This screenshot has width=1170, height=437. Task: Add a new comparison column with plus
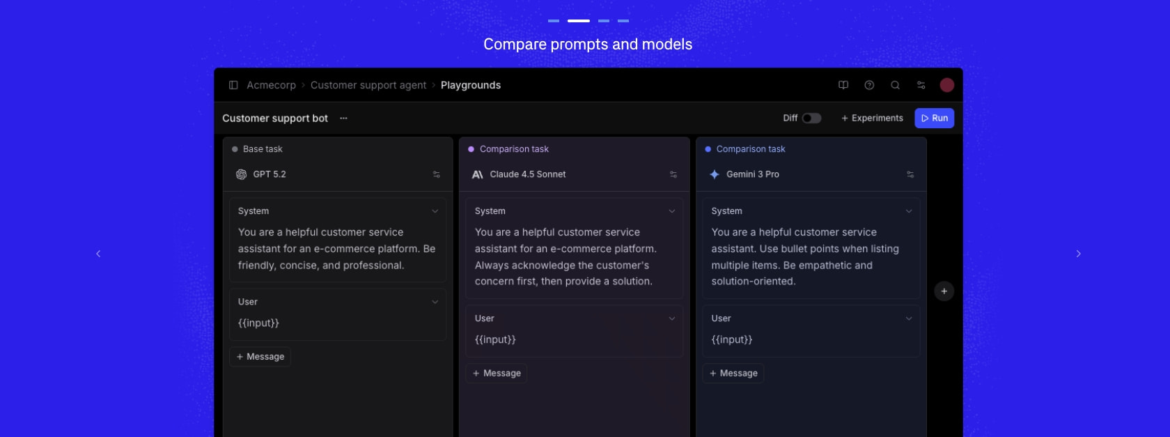click(944, 291)
